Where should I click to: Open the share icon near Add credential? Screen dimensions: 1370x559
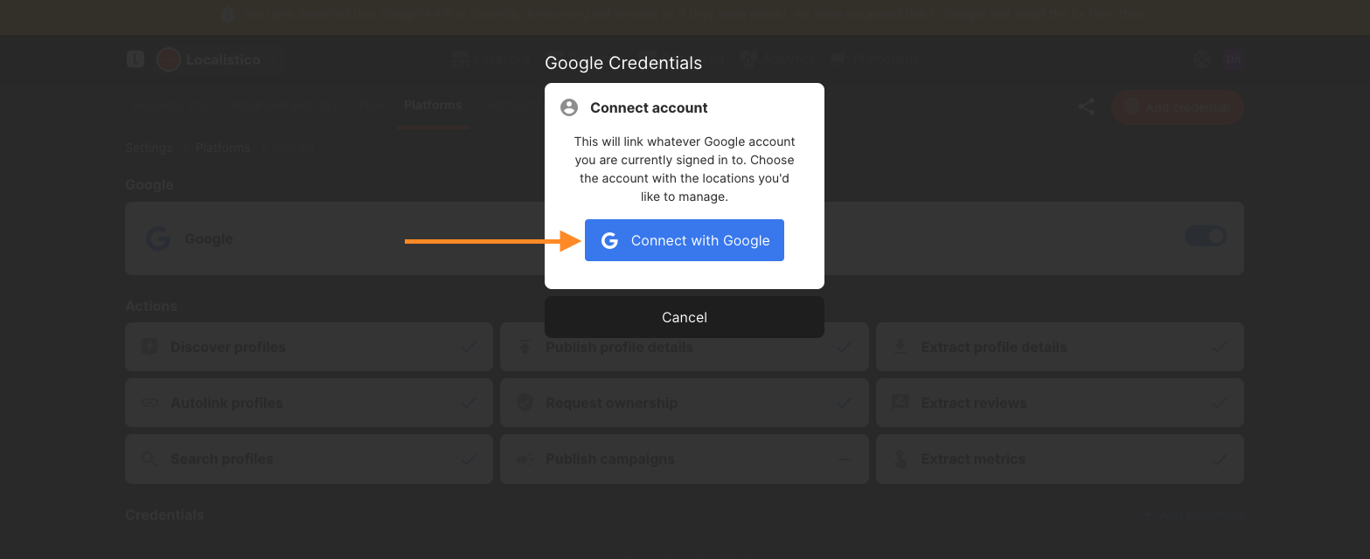pos(1086,107)
